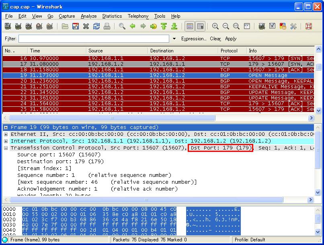The width and height of the screenshot is (324, 245).
Task: Reload the capture file icon
Action: pyautogui.click(x=96, y=26)
